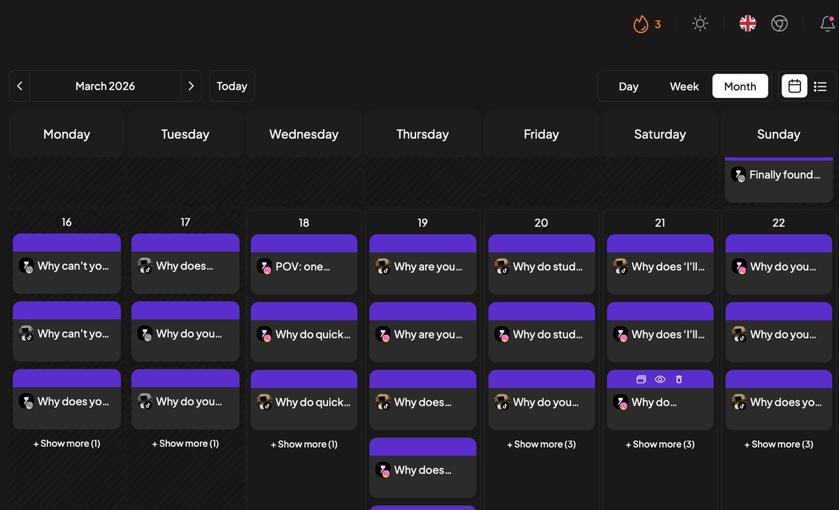Click TikTok avatar on Tuesday's 'Why does…' post
Image resolution: width=839 pixels, height=510 pixels.
pos(145,266)
